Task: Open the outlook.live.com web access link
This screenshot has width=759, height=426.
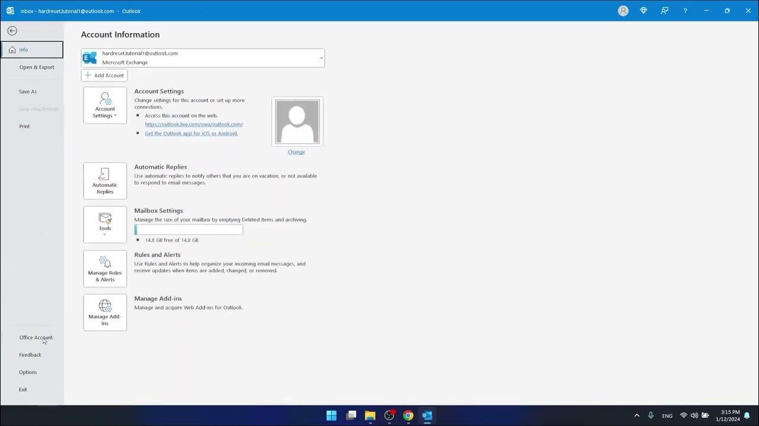Action: 194,124
